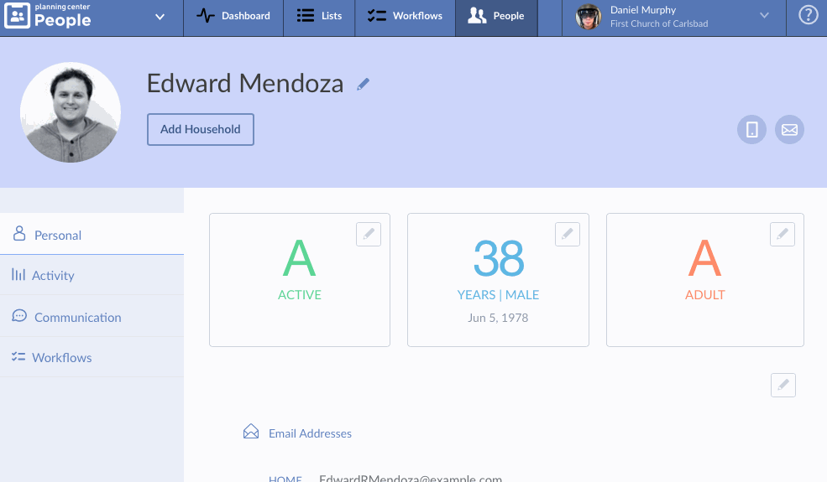Click the envelope email icon in header
827x482 pixels.
click(x=789, y=130)
